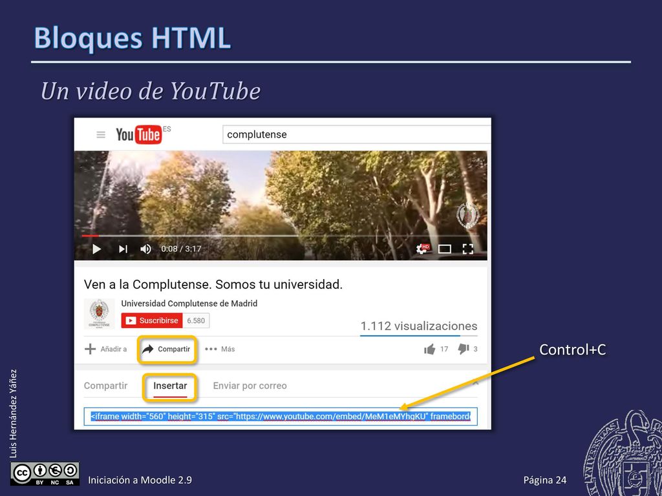Subscribe with the Suscribirse button
This screenshot has width=662, height=496.
pos(152,320)
